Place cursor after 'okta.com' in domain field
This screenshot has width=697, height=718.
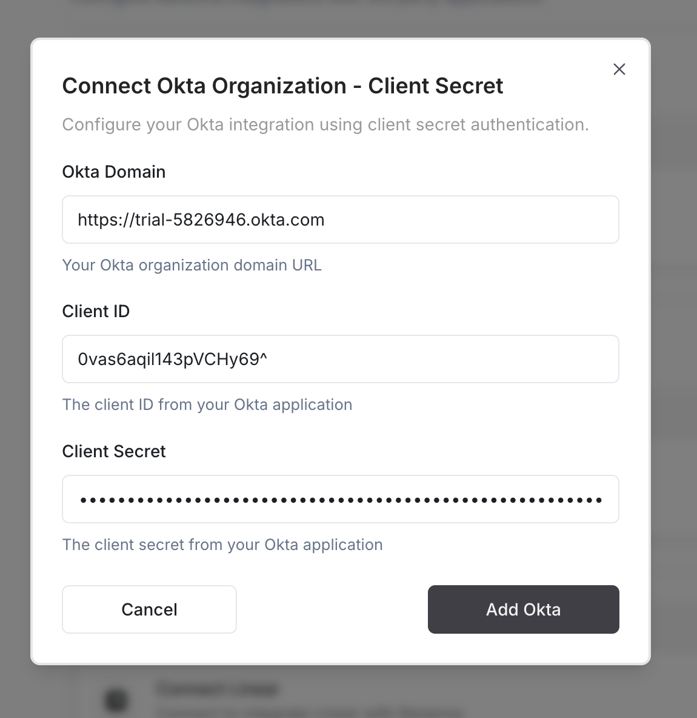(x=325, y=220)
